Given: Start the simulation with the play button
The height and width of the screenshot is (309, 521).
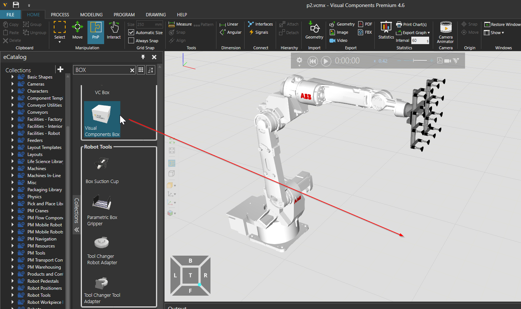Looking at the screenshot, I should [x=326, y=61].
